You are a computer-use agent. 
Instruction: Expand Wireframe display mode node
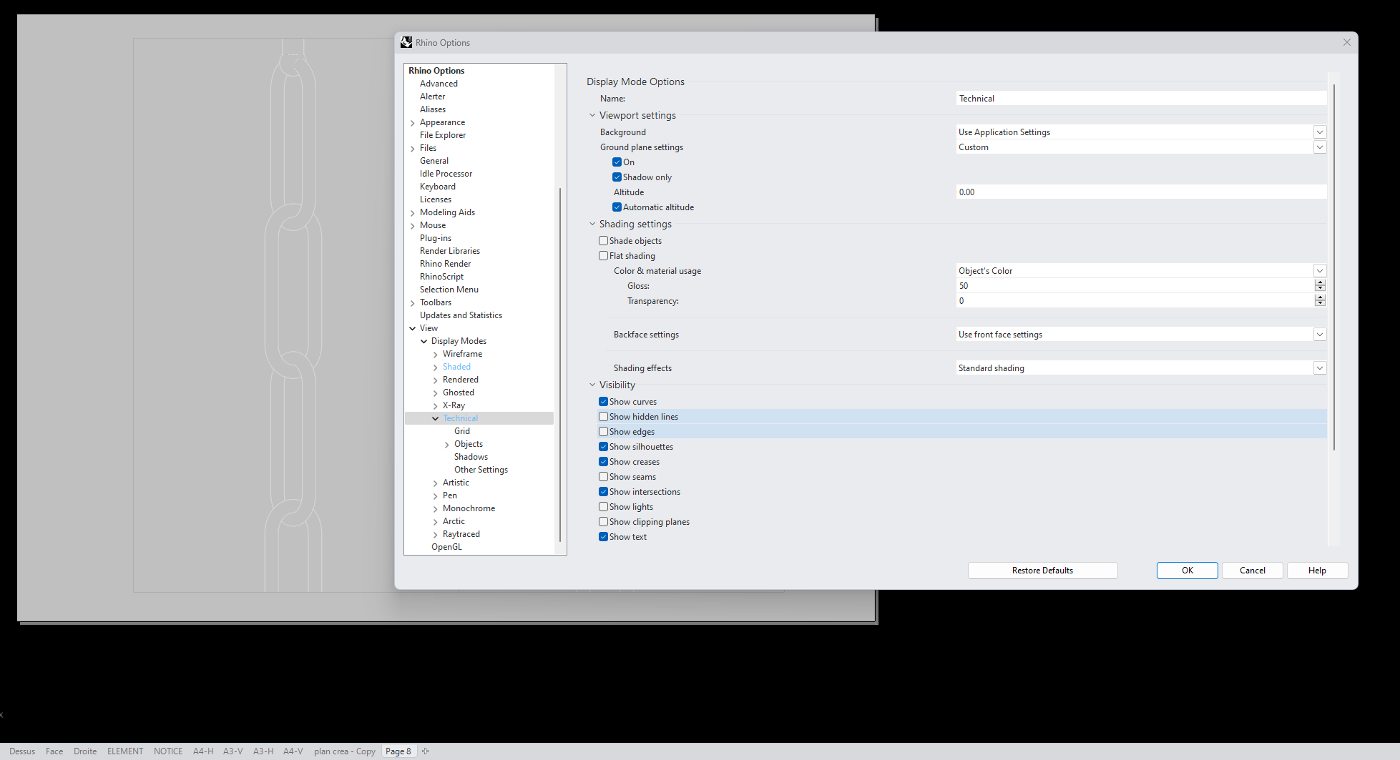pyautogui.click(x=436, y=355)
